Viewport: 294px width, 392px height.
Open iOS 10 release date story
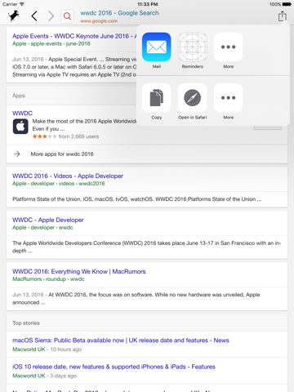[114, 367]
